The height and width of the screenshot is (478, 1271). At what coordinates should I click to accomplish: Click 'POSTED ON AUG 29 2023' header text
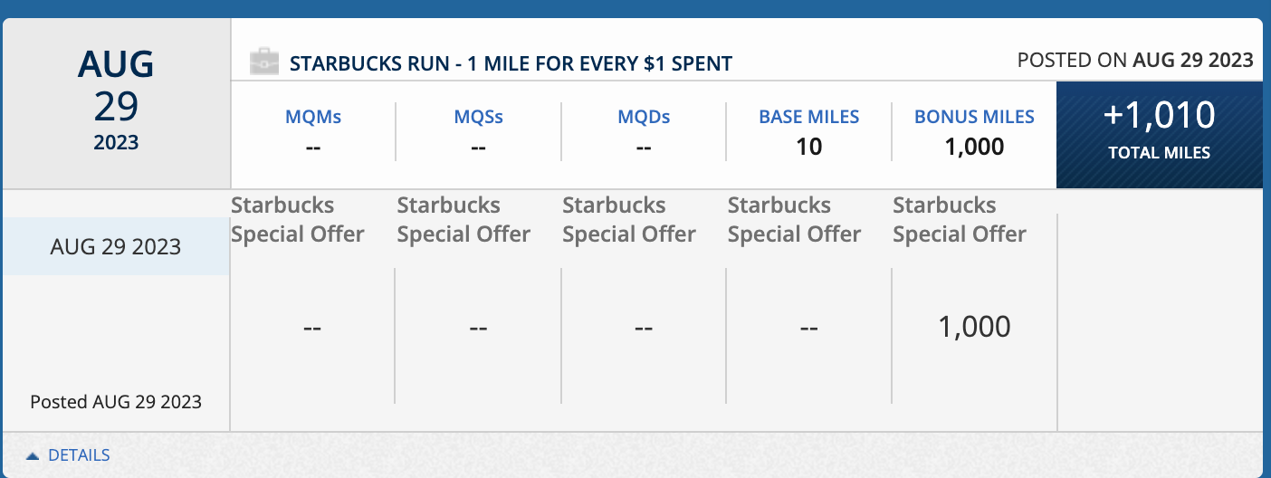point(1135,60)
